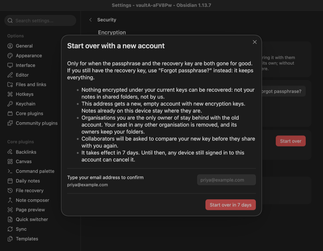323x251 pixels.
Task: Click the Appearance palette icon
Action: pyautogui.click(x=10, y=55)
